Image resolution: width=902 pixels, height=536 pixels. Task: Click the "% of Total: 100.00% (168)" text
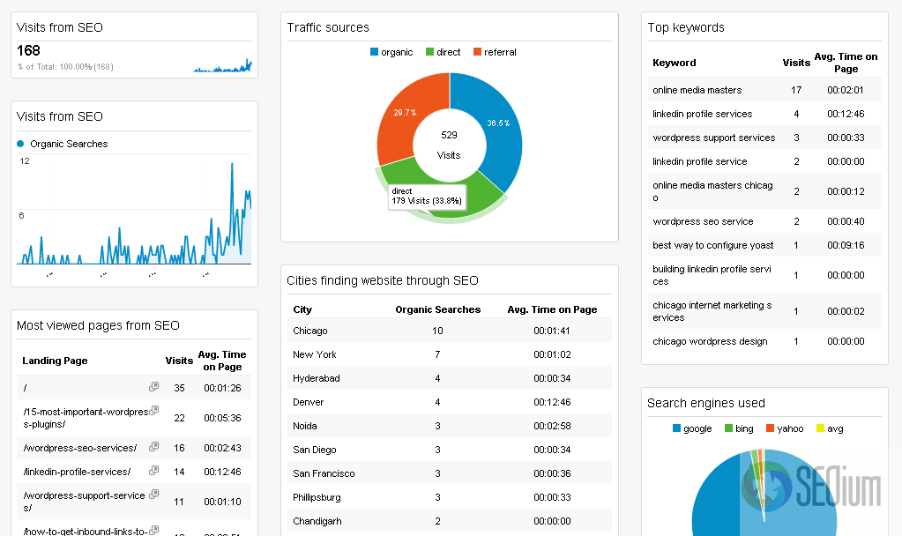pos(65,67)
